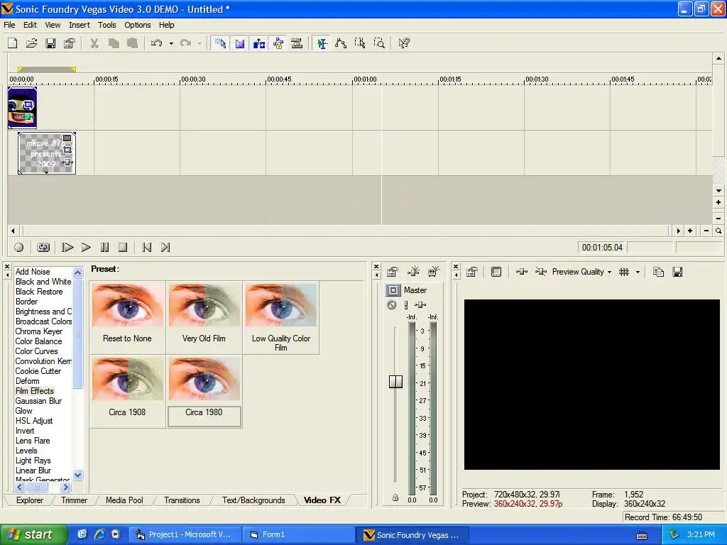This screenshot has height=545, width=727.
Task: Toggle Master fader lock icon
Action: 395,497
